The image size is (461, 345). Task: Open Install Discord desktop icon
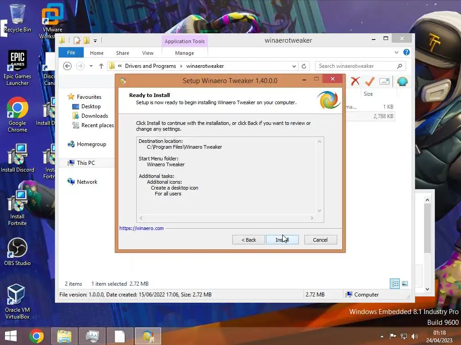click(18, 158)
